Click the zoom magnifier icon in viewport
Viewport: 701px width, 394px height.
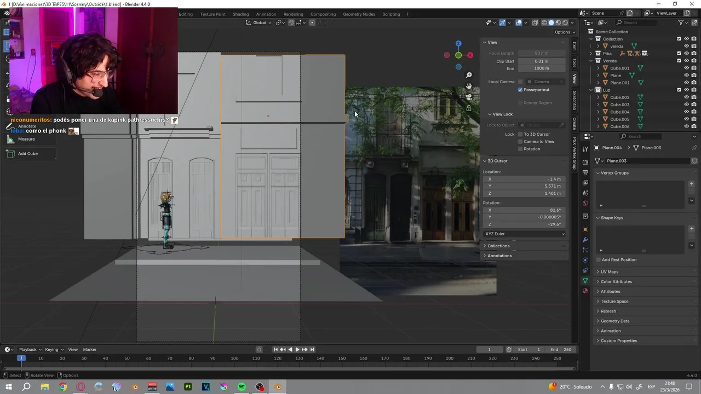(x=469, y=75)
